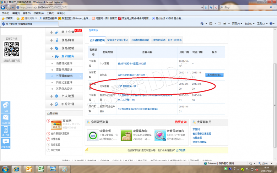Screen dimensions: 277x173
Task: Click the 本月使用情况 button
Action: 214,75
